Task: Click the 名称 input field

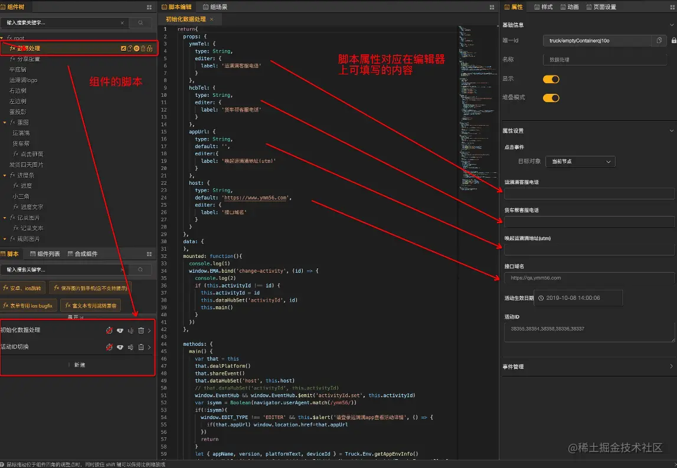Action: 604,60
